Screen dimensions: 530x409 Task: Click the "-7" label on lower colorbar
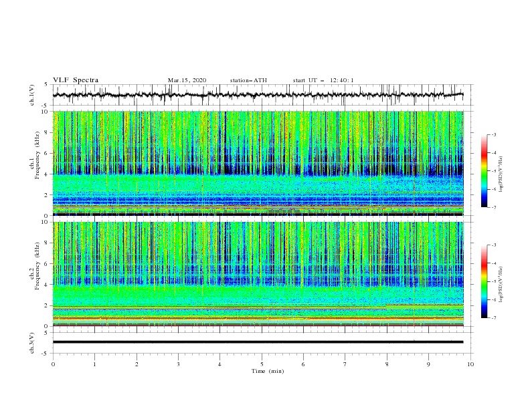click(493, 317)
